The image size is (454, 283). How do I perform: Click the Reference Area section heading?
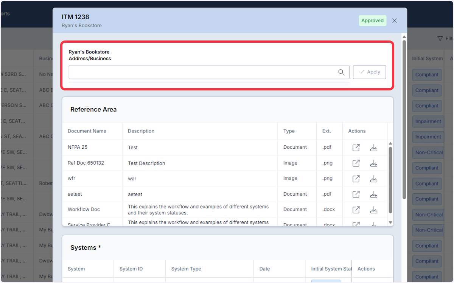pyautogui.click(x=93, y=109)
